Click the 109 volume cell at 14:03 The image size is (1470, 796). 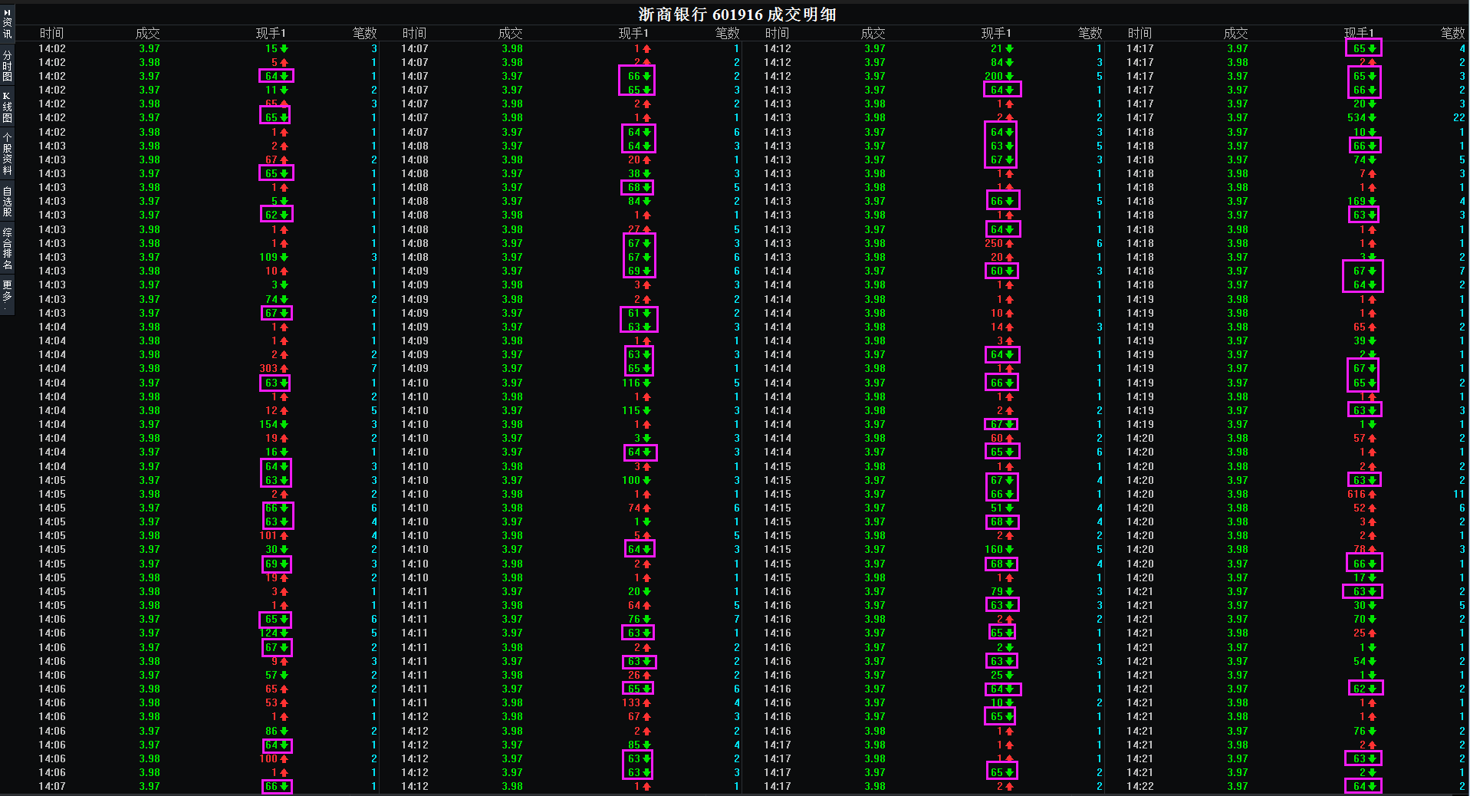[273, 257]
